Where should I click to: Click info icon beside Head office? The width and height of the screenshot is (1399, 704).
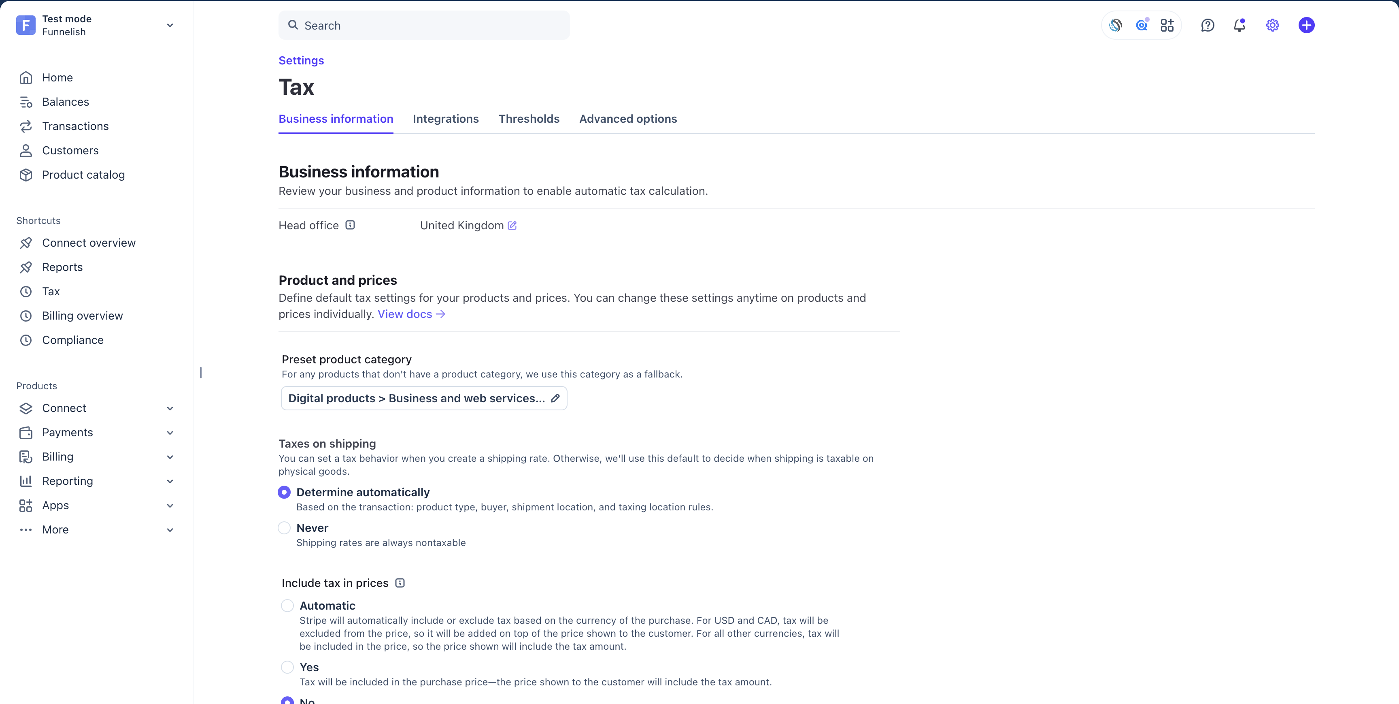[350, 225]
